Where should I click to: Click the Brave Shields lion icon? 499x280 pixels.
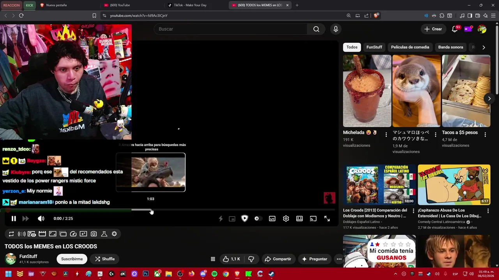click(x=376, y=16)
